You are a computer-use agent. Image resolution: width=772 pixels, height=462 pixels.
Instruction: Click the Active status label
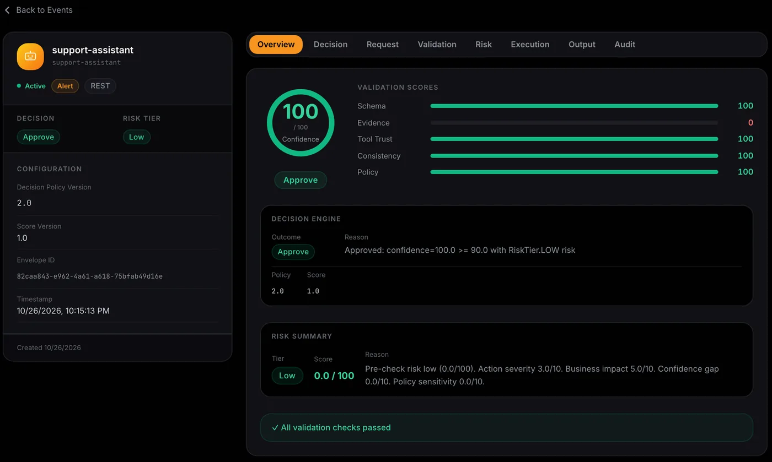[x=35, y=86]
